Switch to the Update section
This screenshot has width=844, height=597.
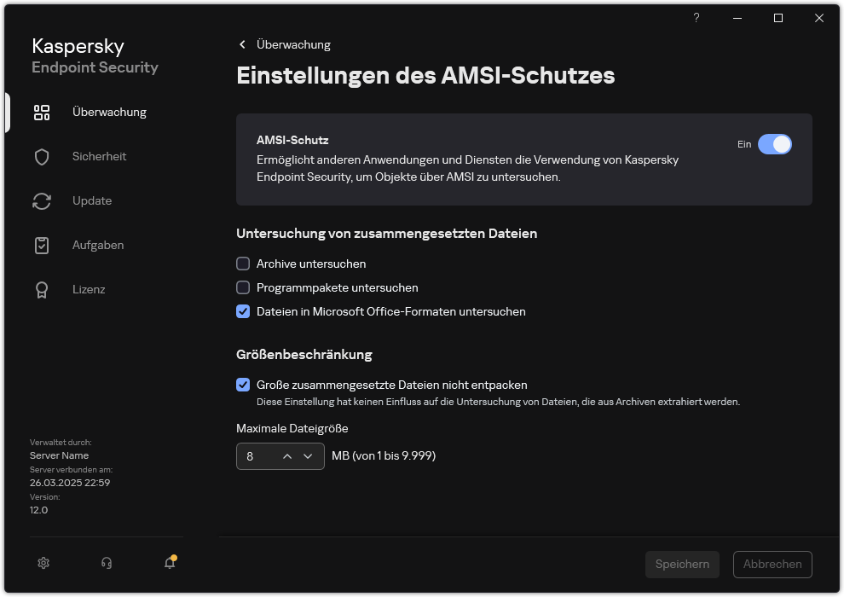tap(90, 200)
